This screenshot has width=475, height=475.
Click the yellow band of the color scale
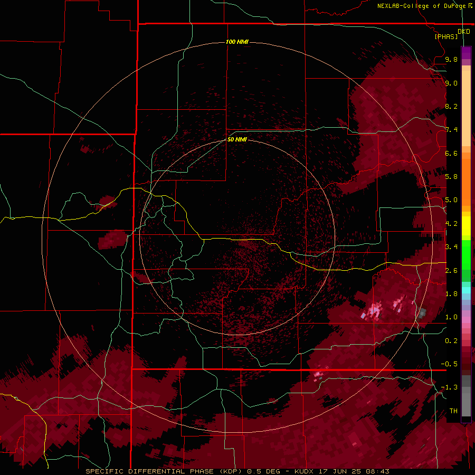coord(466,226)
